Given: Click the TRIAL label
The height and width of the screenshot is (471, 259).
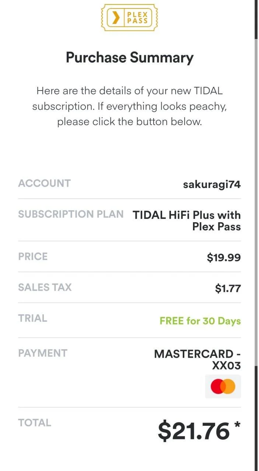Looking at the screenshot, I should tap(32, 318).
